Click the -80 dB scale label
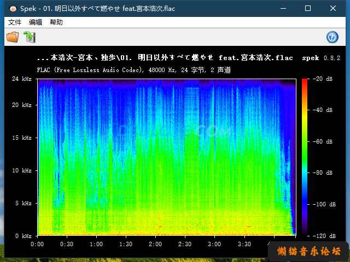Image resolution: width=350 pixels, height=262 pixels. [323, 172]
